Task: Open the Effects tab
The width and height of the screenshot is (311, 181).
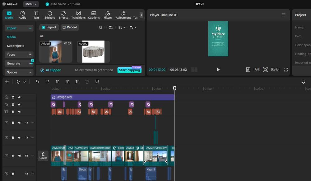Action: point(63,15)
